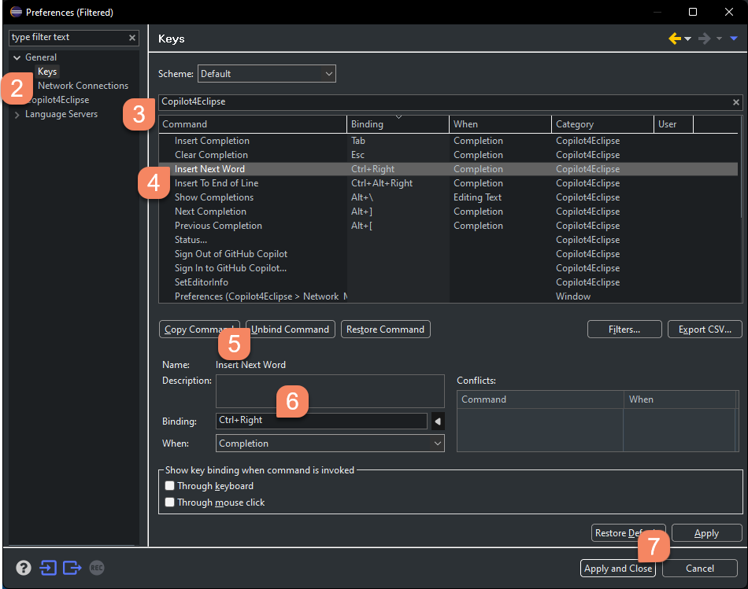Select Sign Out of GitHub Copilot row
Viewport: 748px width, 589px height.
(x=448, y=254)
